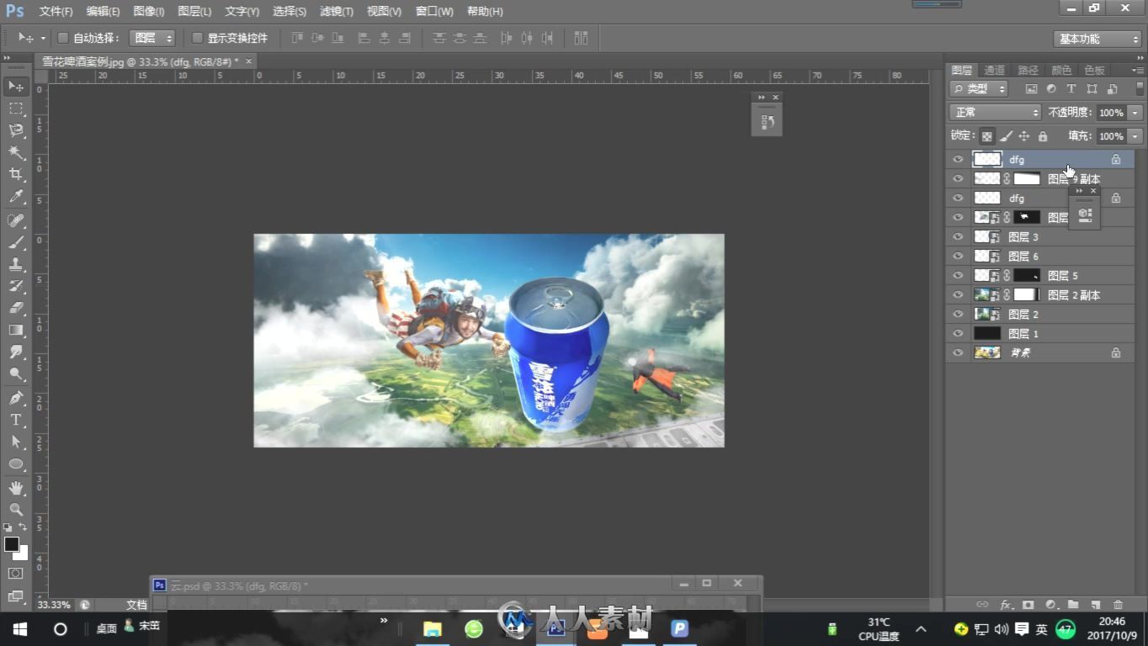Screen dimensions: 1148x646
Task: Toggle 自动选择 auto-select checkbox
Action: click(62, 38)
